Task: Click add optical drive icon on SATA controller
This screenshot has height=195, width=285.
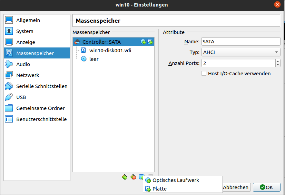Action: (x=144, y=42)
